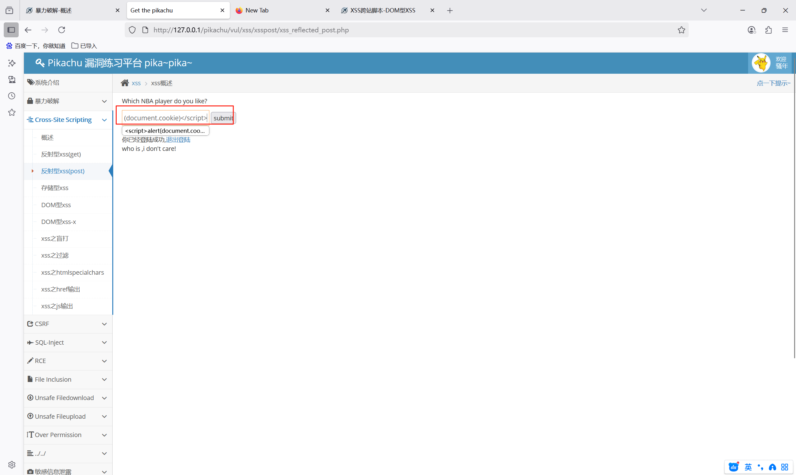Open 百度一下 bookmark

point(36,46)
